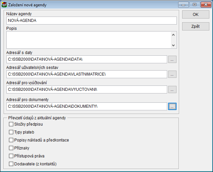Screen dimensions: 213x172
Task: Browse for Adresář pro vyúčtování folder
Action: click(172, 89)
